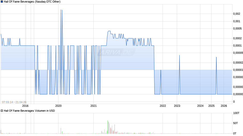Click the gray volume legend square
This screenshot has height=136, width=243.
[2, 111]
